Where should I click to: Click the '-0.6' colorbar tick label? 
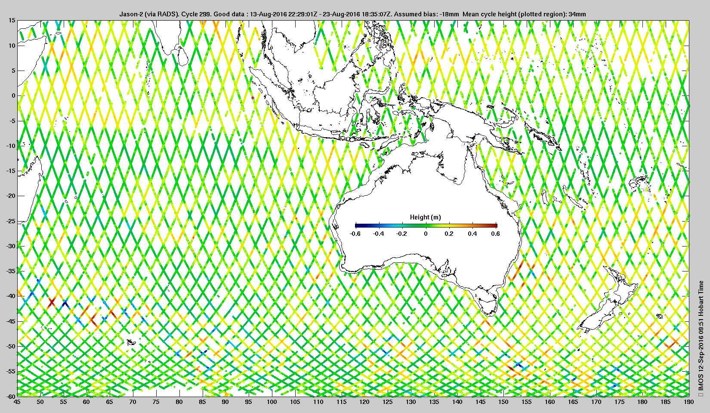coord(355,234)
